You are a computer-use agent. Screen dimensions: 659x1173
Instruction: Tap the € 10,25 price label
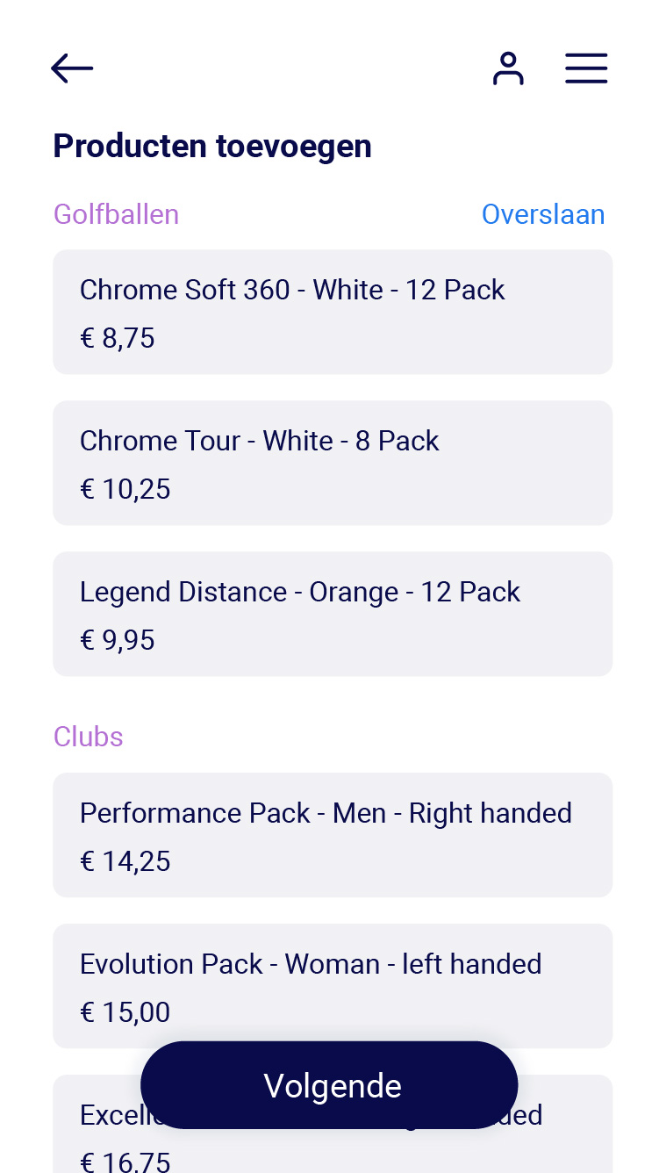(125, 489)
